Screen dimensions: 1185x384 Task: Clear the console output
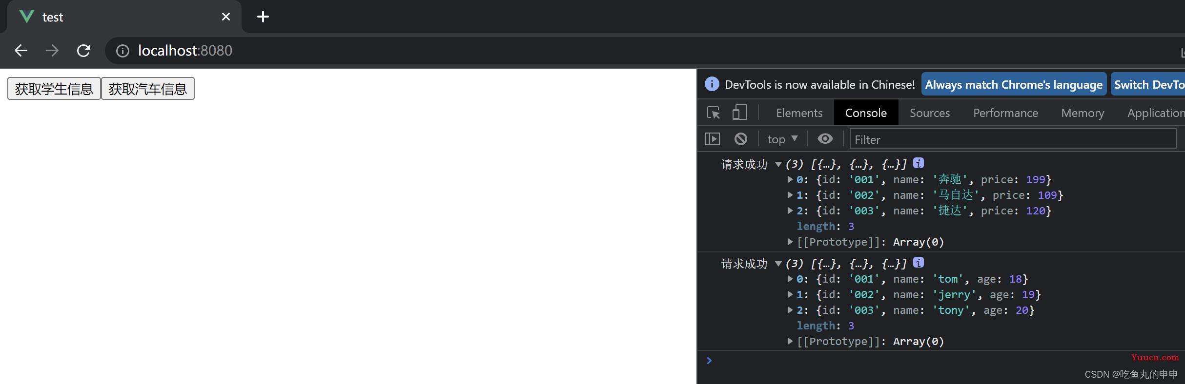741,139
